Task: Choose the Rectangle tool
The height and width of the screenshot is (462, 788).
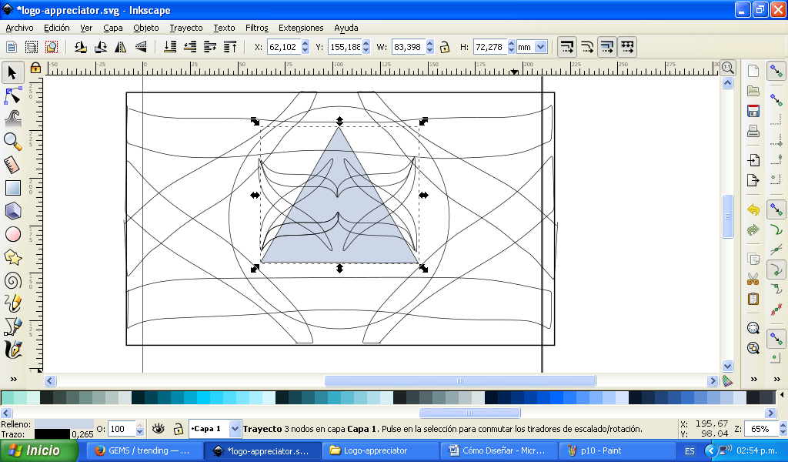Action: (x=12, y=188)
